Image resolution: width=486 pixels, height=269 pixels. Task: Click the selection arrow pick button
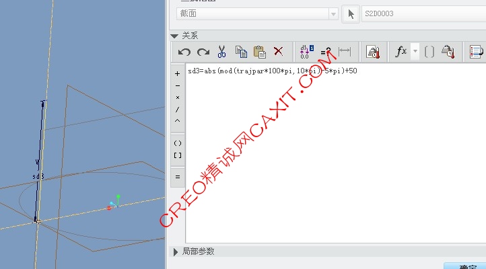click(351, 14)
